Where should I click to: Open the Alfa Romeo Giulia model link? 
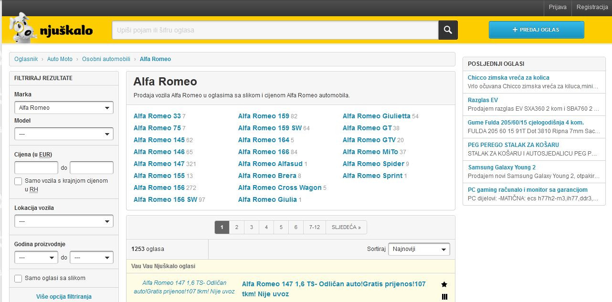click(267, 199)
